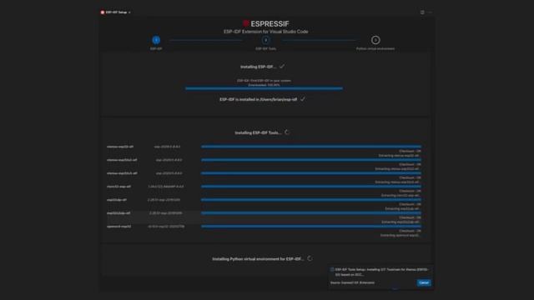Click the xtensa-esp32s3-elf tool name
The width and height of the screenshot is (534, 300).
(122, 173)
